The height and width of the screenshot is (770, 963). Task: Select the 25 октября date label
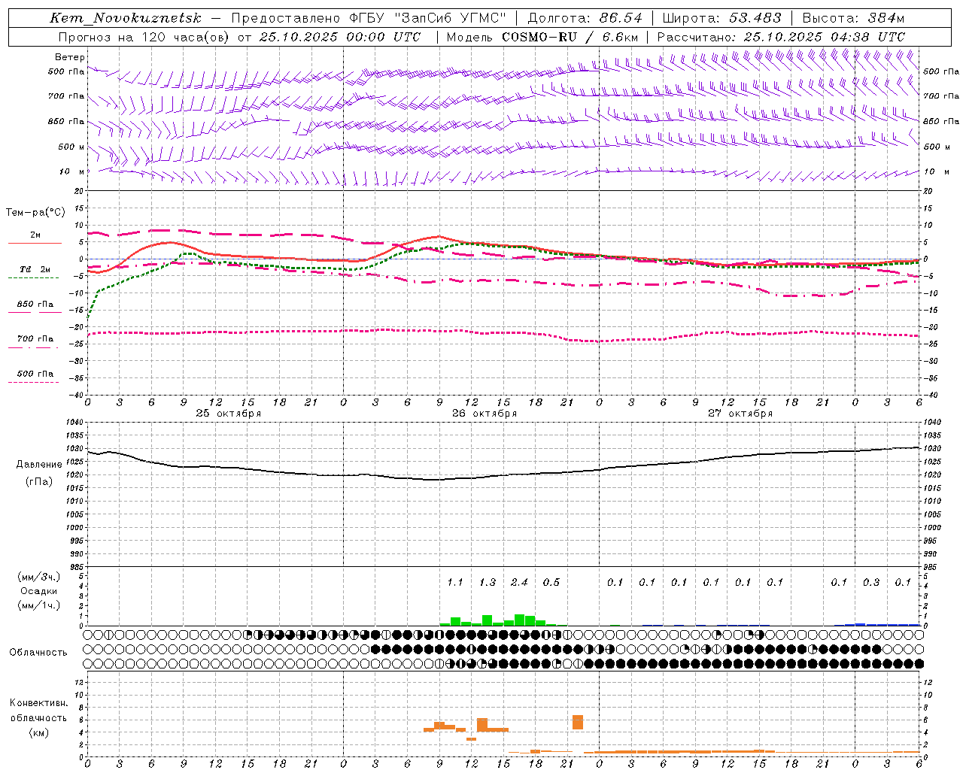pos(228,414)
